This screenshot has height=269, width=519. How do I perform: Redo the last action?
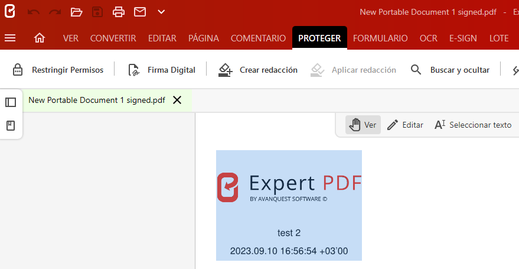click(55, 12)
